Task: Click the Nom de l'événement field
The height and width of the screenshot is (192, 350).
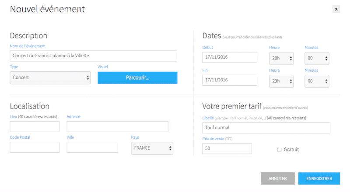Action: tap(93, 56)
